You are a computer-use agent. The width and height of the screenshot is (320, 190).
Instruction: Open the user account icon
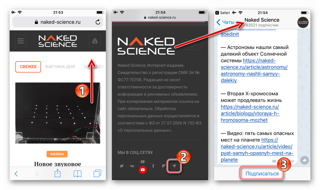pos(95,41)
